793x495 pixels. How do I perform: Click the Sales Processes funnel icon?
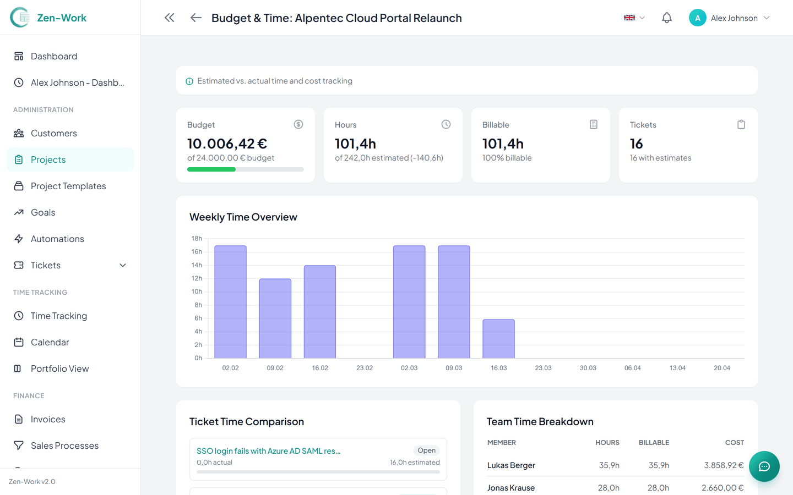[x=19, y=446]
